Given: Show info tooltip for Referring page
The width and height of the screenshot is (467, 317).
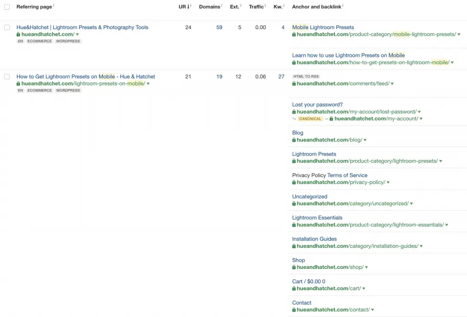Looking at the screenshot, I should pyautogui.click(x=54, y=5).
